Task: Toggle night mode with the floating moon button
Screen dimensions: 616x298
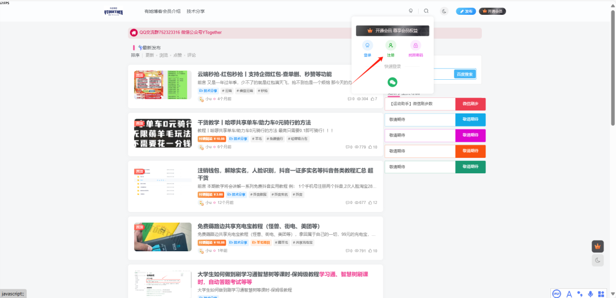Action: 598,260
